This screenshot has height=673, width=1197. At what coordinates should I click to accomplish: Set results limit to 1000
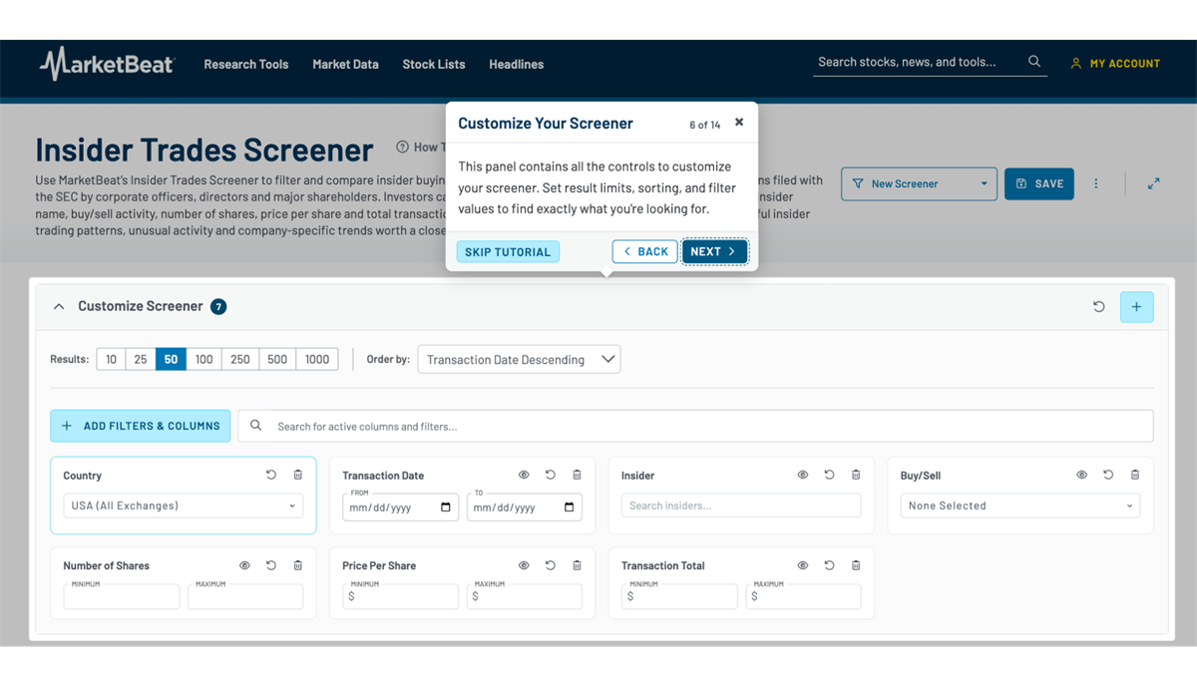point(317,359)
